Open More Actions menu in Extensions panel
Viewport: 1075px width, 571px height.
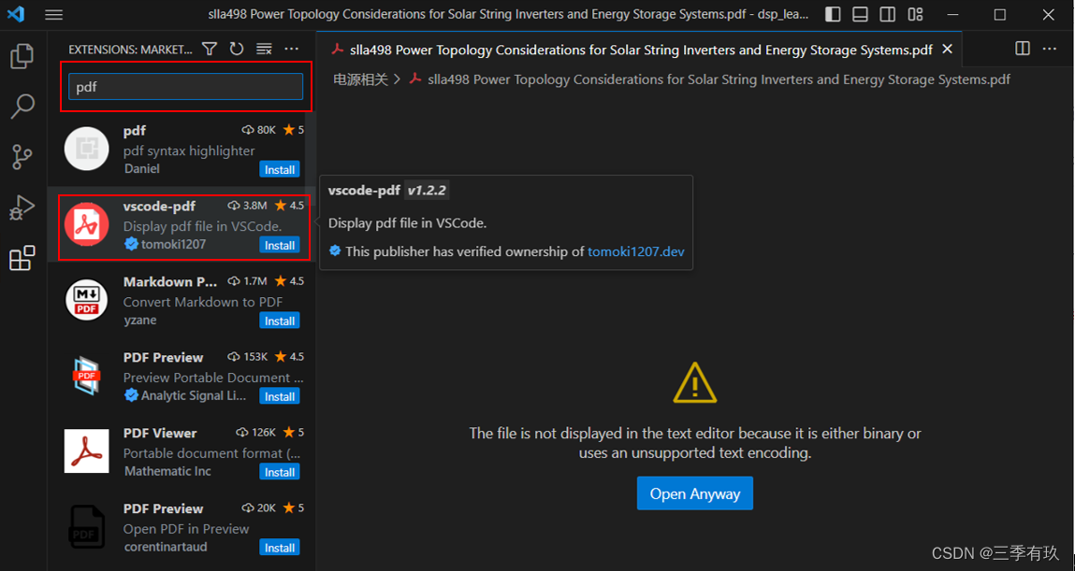click(x=290, y=49)
